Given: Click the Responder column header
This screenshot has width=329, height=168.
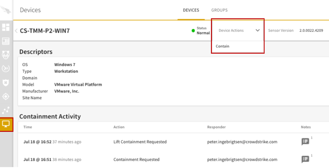Looking at the screenshot, I should pyautogui.click(x=216, y=127).
